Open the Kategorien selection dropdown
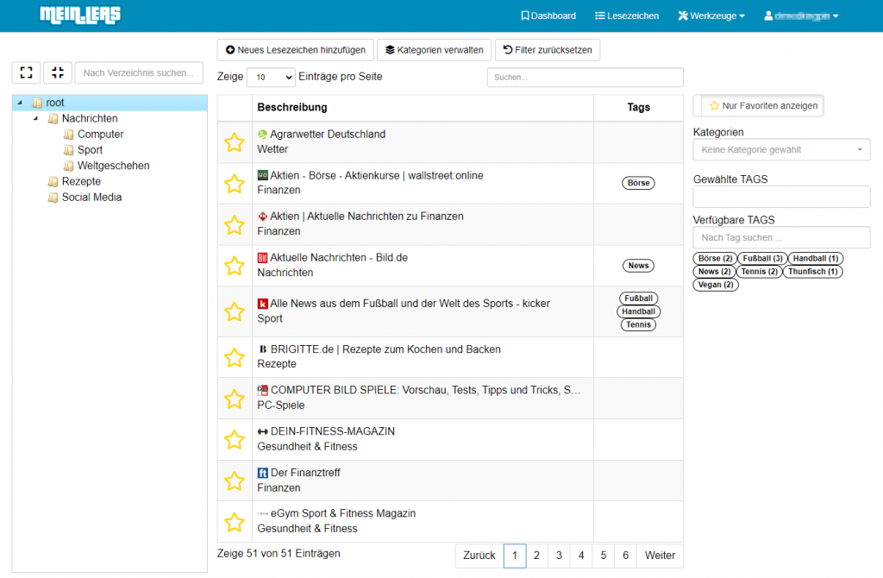This screenshot has height=578, width=883. 781,150
